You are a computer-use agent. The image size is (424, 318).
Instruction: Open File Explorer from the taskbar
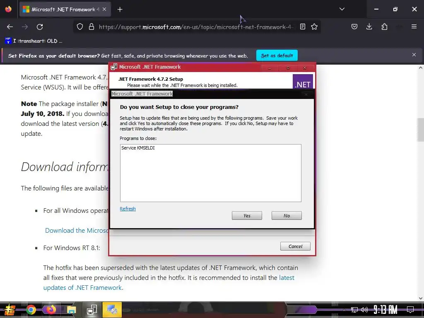pos(71,310)
